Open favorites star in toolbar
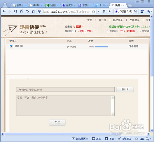The image size is (154, 142). point(33,11)
